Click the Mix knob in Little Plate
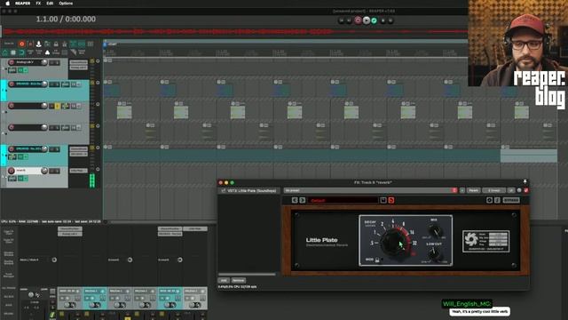The height and width of the screenshot is (320, 568). (x=434, y=231)
